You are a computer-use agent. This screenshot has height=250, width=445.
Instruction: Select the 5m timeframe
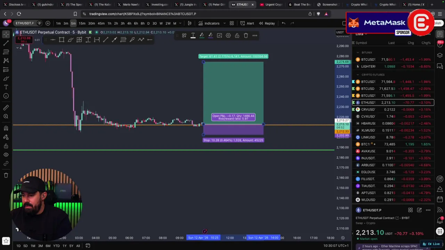(x=73, y=23)
